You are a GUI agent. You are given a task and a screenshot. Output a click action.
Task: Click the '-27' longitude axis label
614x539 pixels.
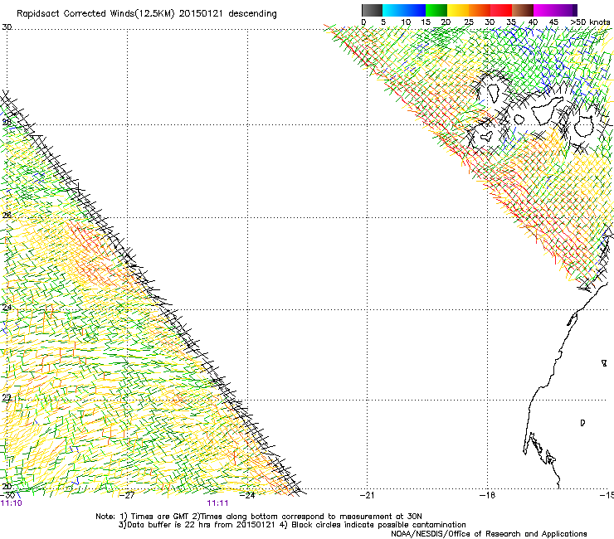click(x=127, y=495)
